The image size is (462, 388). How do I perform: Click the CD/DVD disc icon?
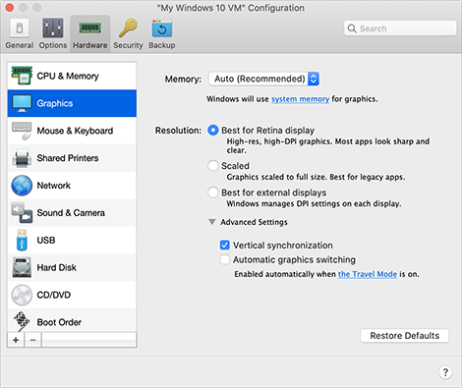coord(22,295)
